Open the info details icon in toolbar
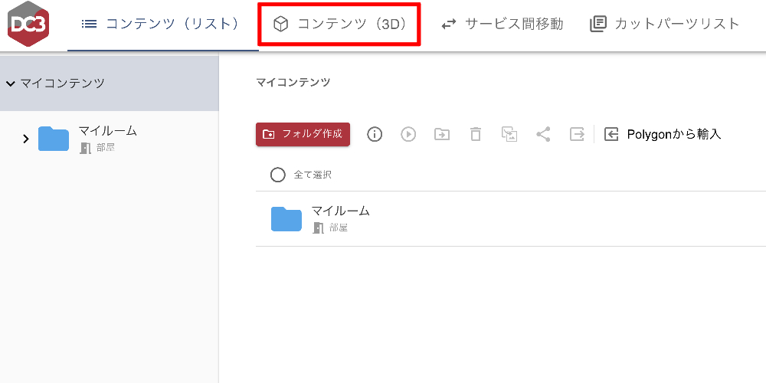Screen dimensions: 766x383 point(375,134)
